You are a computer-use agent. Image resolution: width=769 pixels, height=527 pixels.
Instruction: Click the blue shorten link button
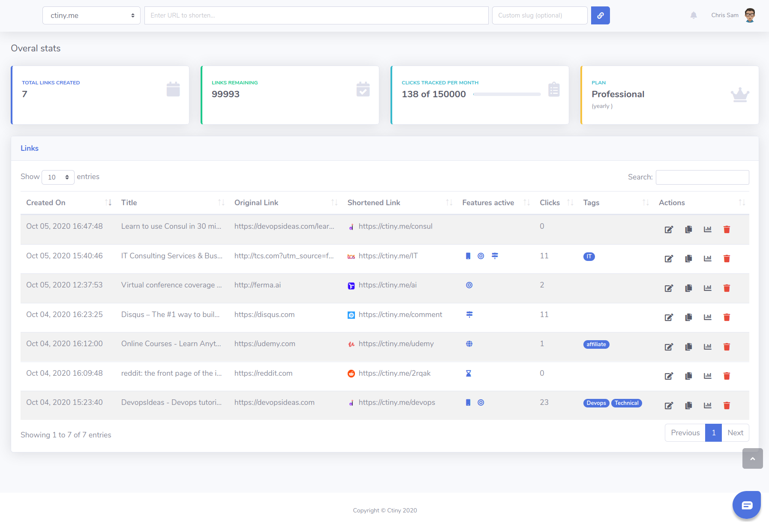[600, 15]
